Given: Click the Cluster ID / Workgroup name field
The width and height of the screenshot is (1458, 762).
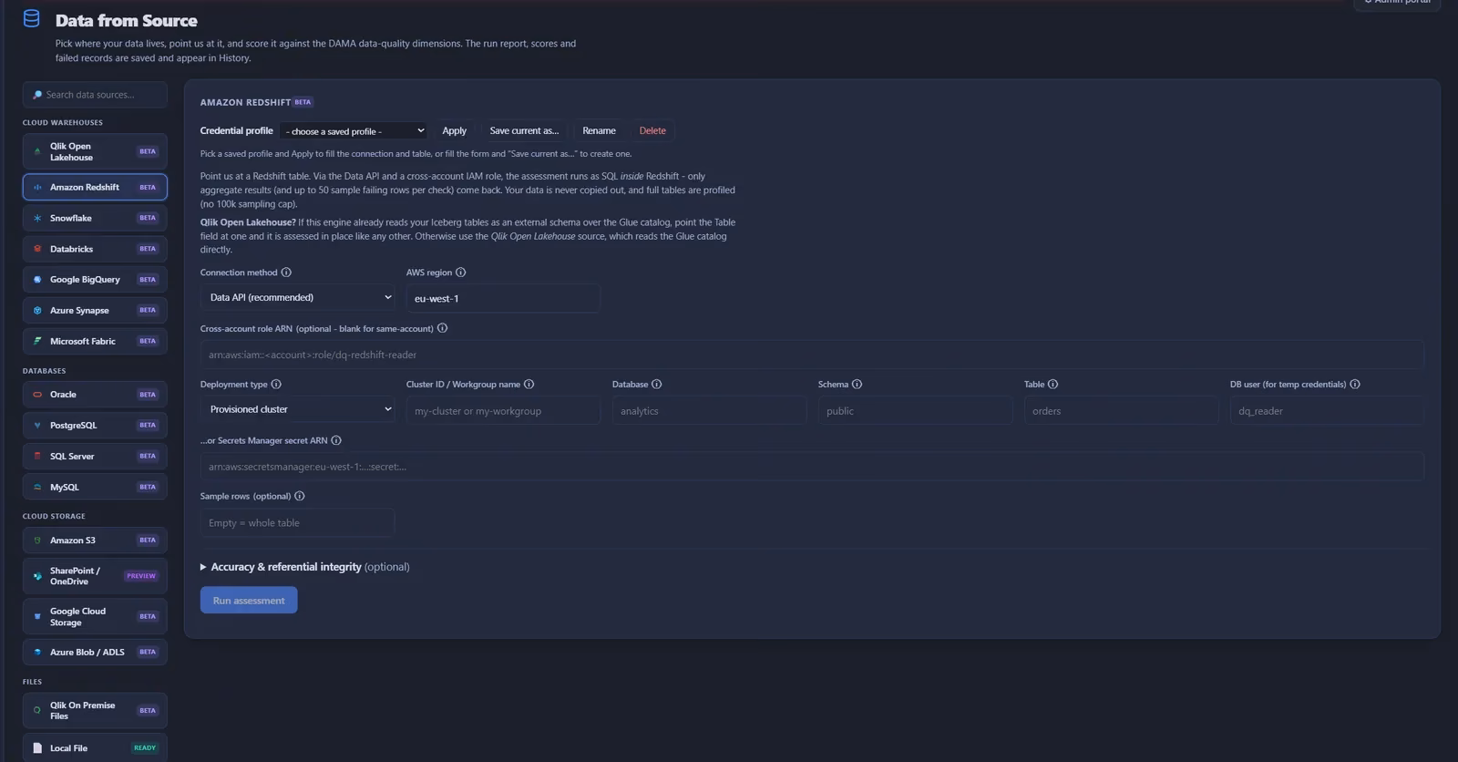Looking at the screenshot, I should tap(503, 411).
